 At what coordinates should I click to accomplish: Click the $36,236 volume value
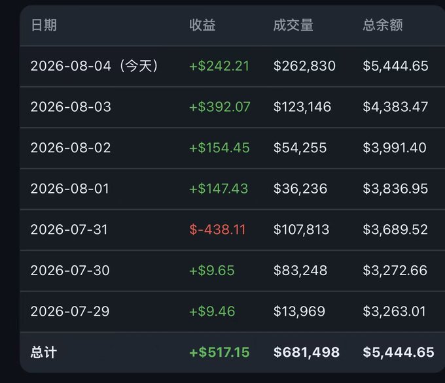(300, 188)
